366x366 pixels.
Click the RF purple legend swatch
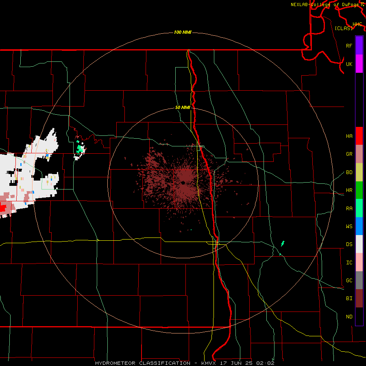coord(359,46)
